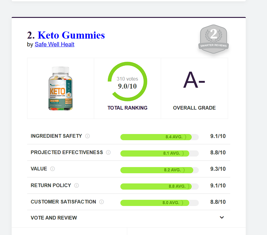This screenshot has width=267, height=235.
Task: Click info icon next to Return Policy
Action: coord(77,186)
